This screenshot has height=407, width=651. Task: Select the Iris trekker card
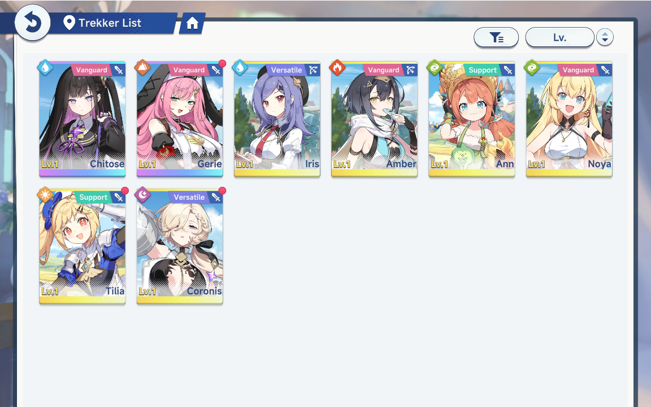277,119
